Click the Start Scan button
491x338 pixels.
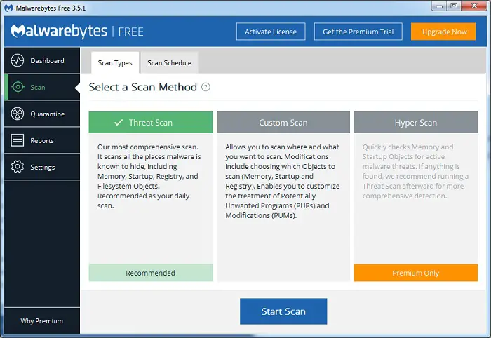tap(283, 311)
